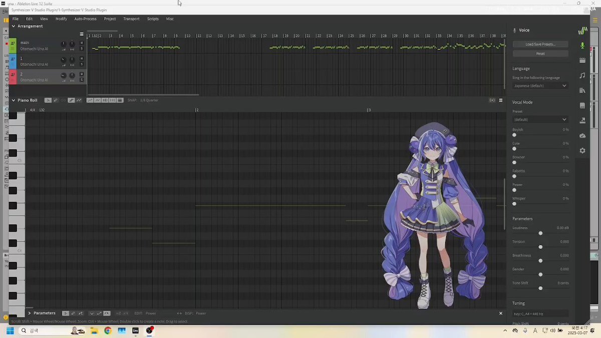Click the Synthesizer V logo icon

pyautogui.click(x=582, y=31)
